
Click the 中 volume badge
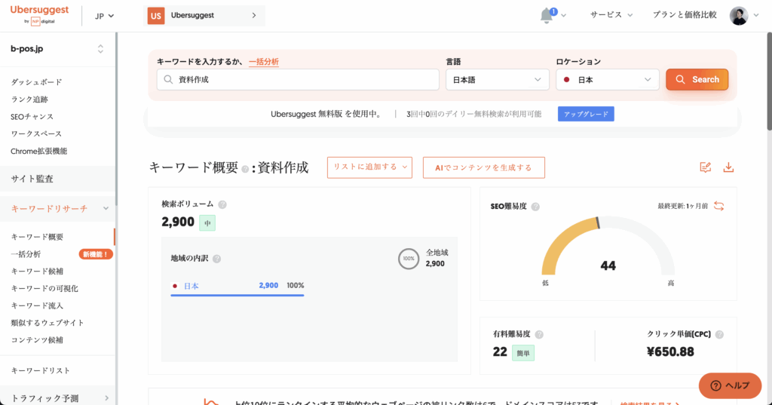tap(207, 223)
